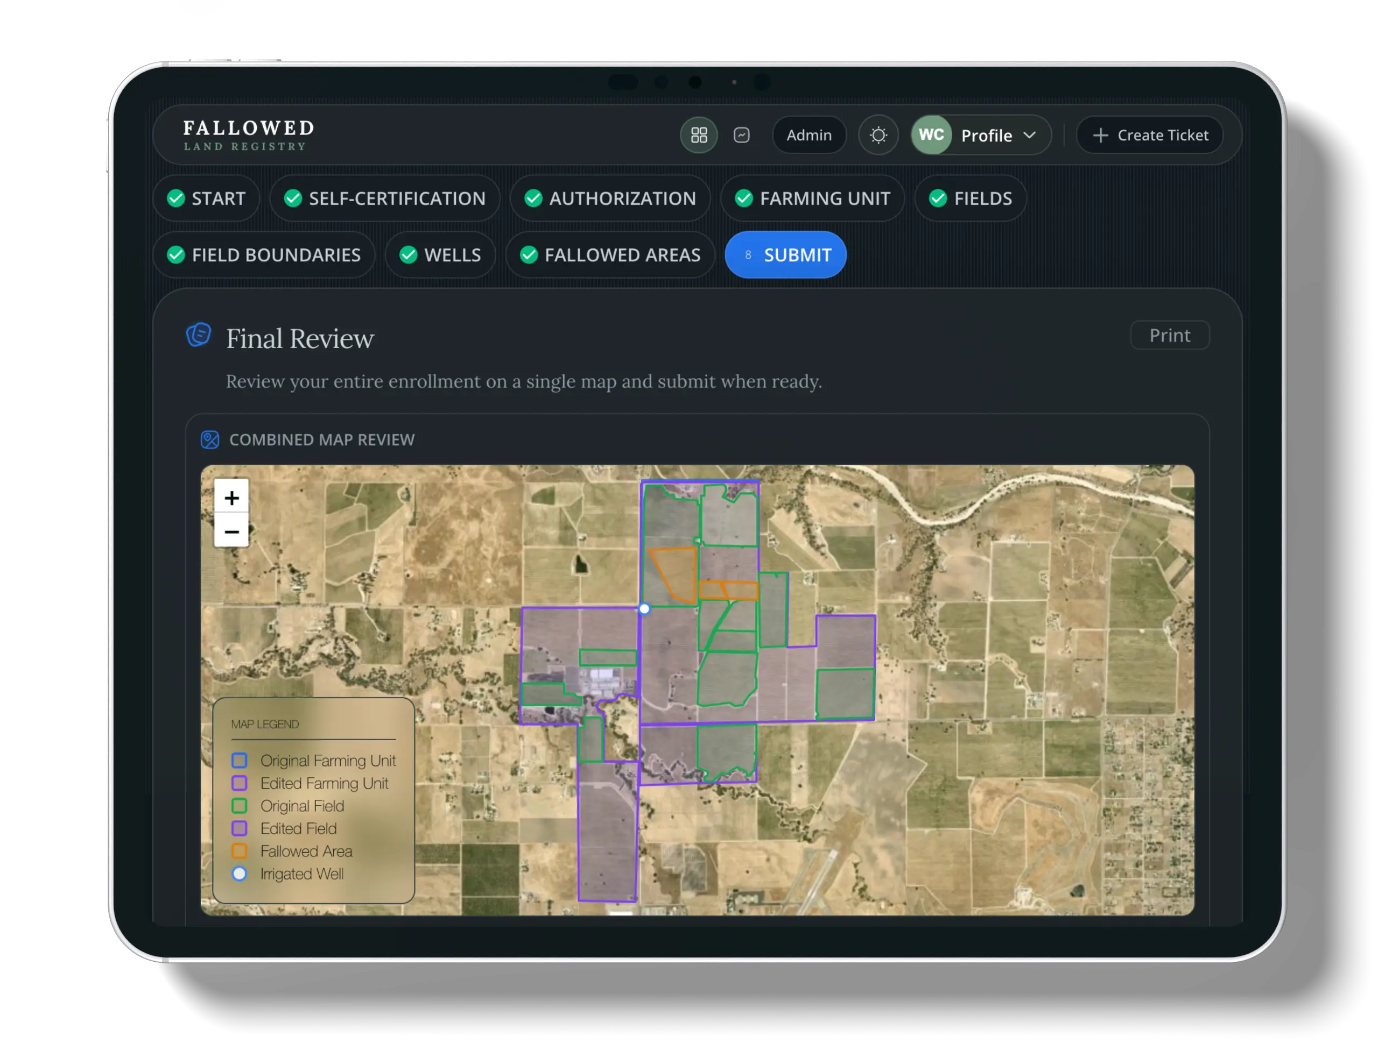Click the Original Field green legend swatch
The height and width of the screenshot is (1043, 1399).
coord(240,806)
